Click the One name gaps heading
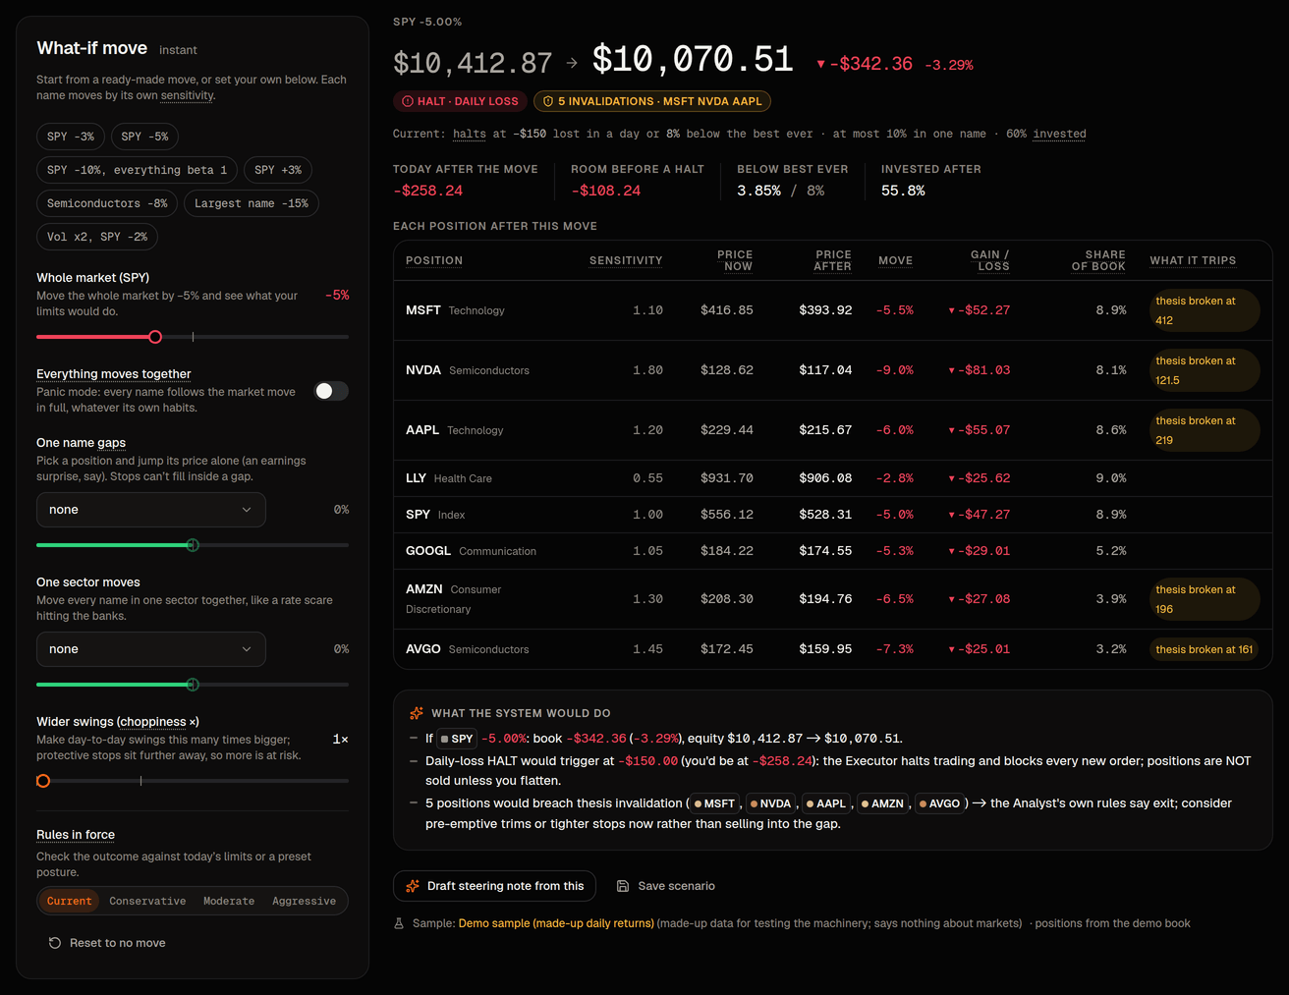The image size is (1289, 995). [x=81, y=443]
